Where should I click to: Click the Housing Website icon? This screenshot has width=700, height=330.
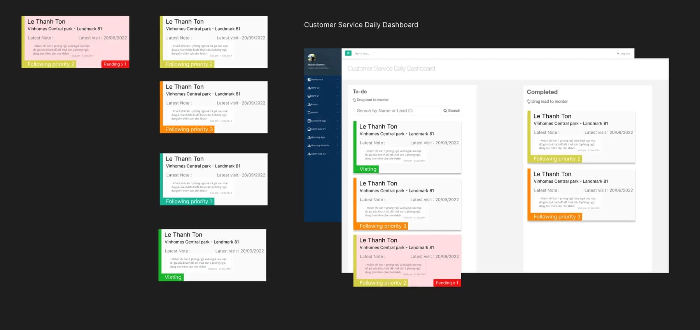pos(309,145)
